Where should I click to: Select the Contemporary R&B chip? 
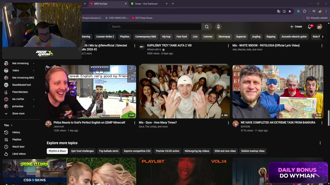146,37
